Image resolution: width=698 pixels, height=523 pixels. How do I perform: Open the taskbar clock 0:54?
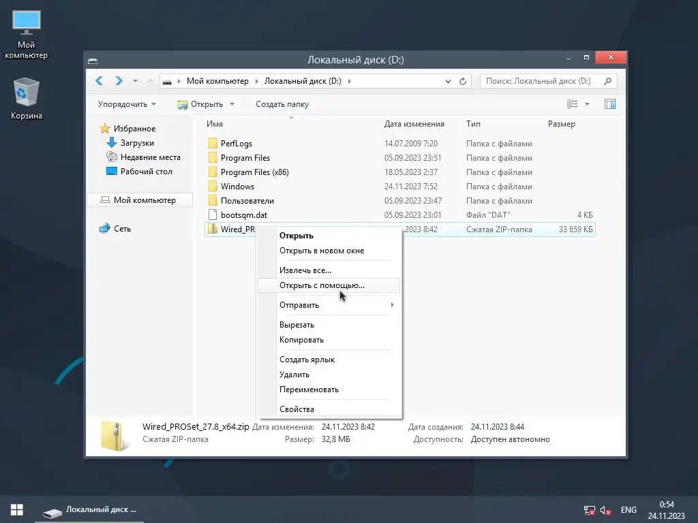pyautogui.click(x=667, y=509)
